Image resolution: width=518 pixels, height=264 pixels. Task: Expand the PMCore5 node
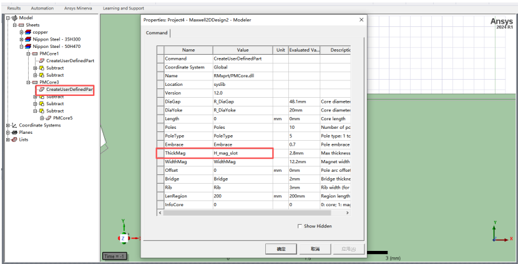(x=42, y=118)
